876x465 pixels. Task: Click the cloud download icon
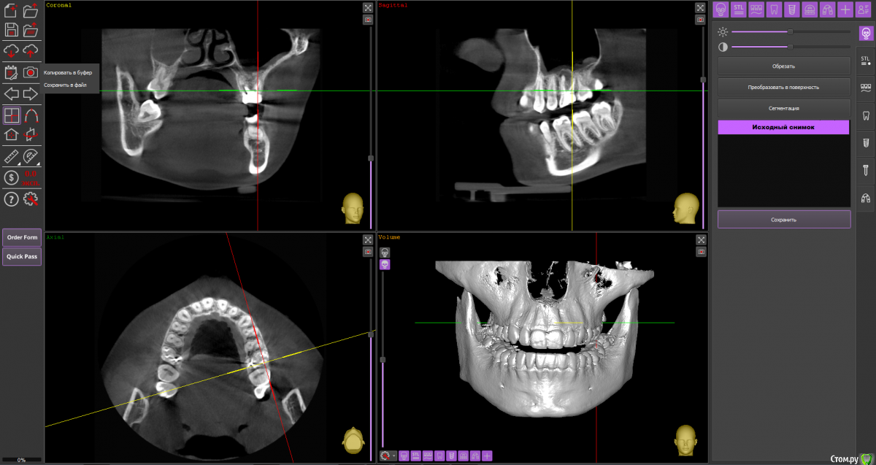[12, 50]
